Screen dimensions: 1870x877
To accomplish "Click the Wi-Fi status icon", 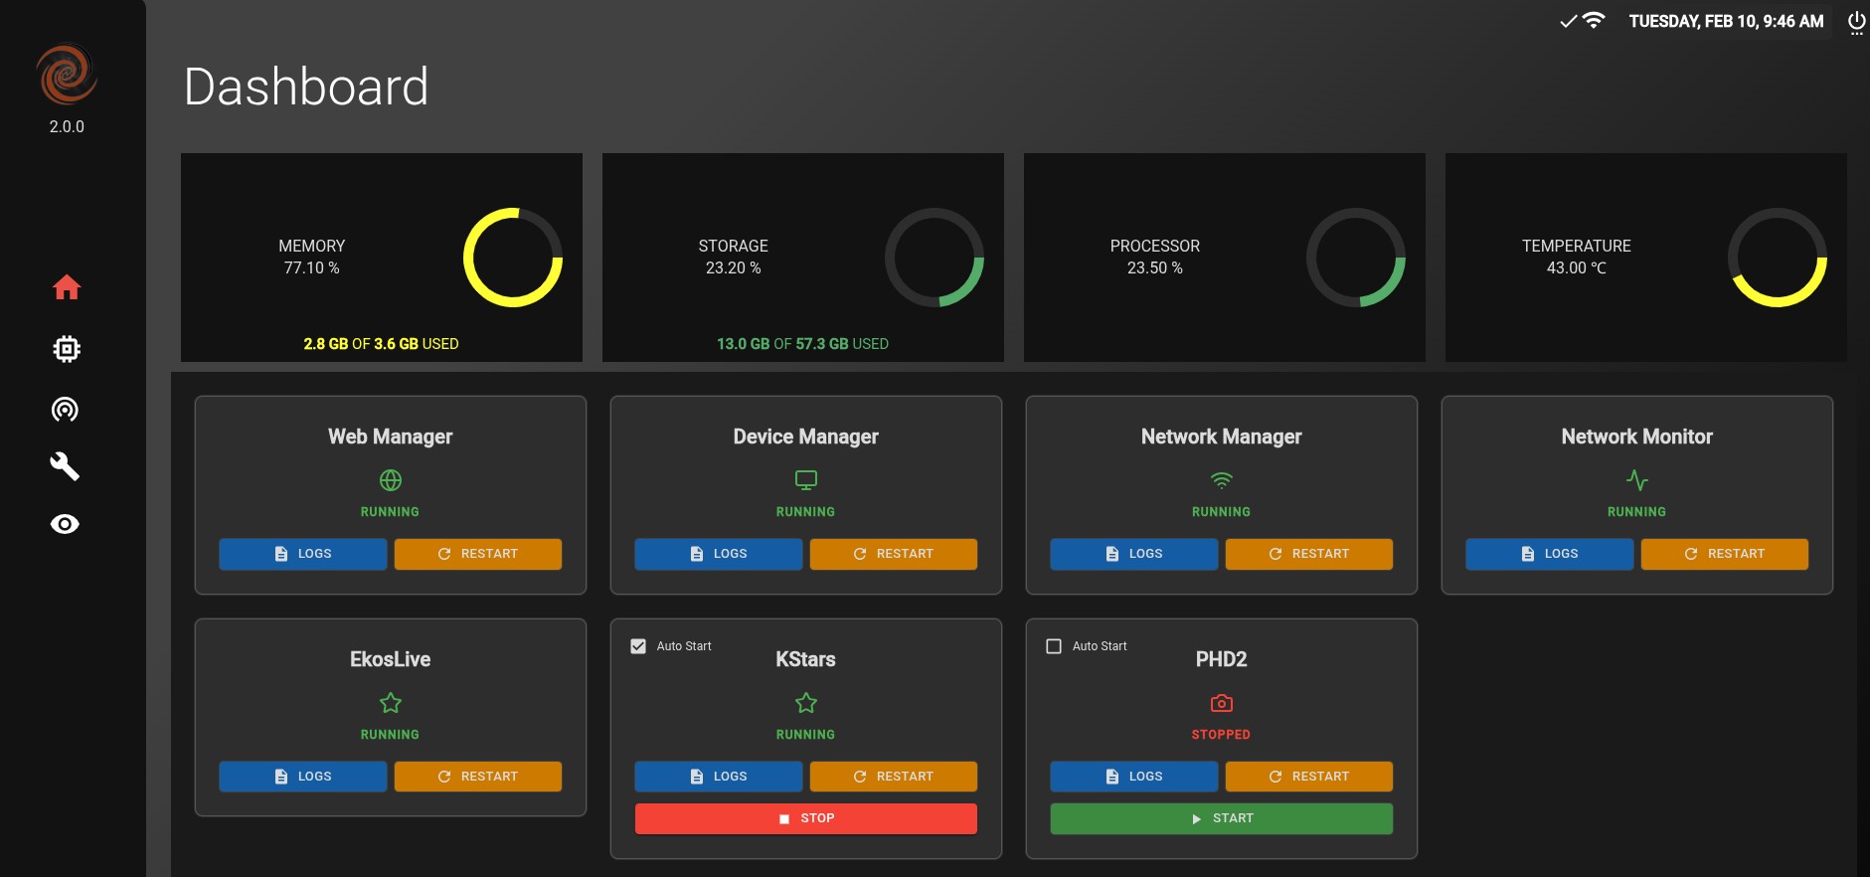I will 1594,20.
